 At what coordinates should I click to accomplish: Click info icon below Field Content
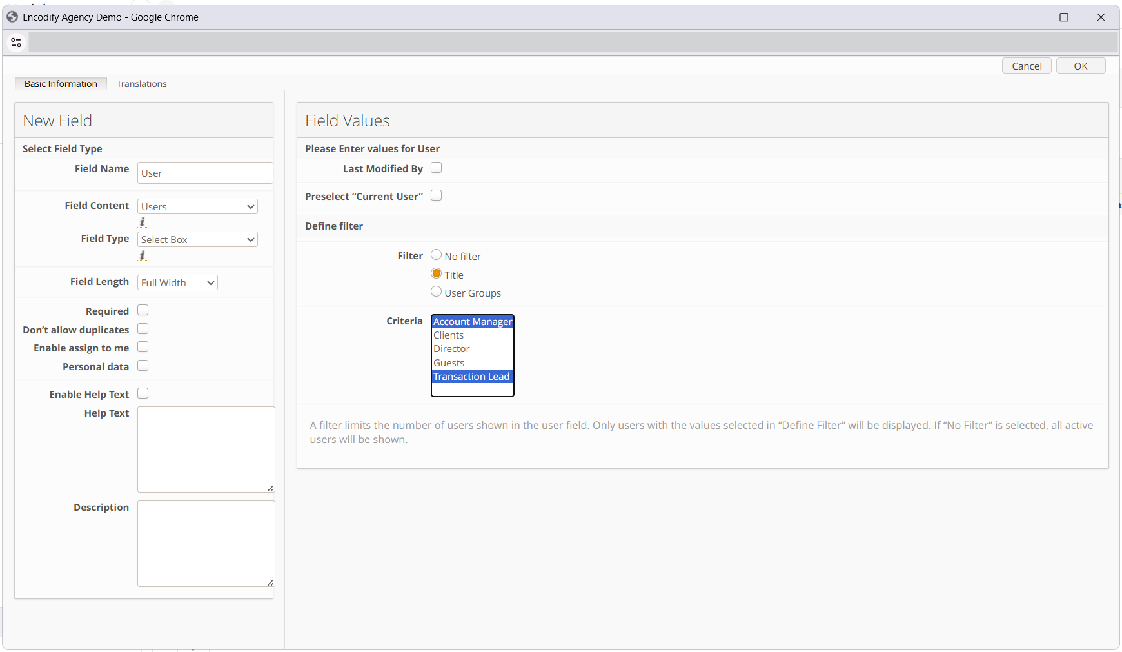coord(143,222)
